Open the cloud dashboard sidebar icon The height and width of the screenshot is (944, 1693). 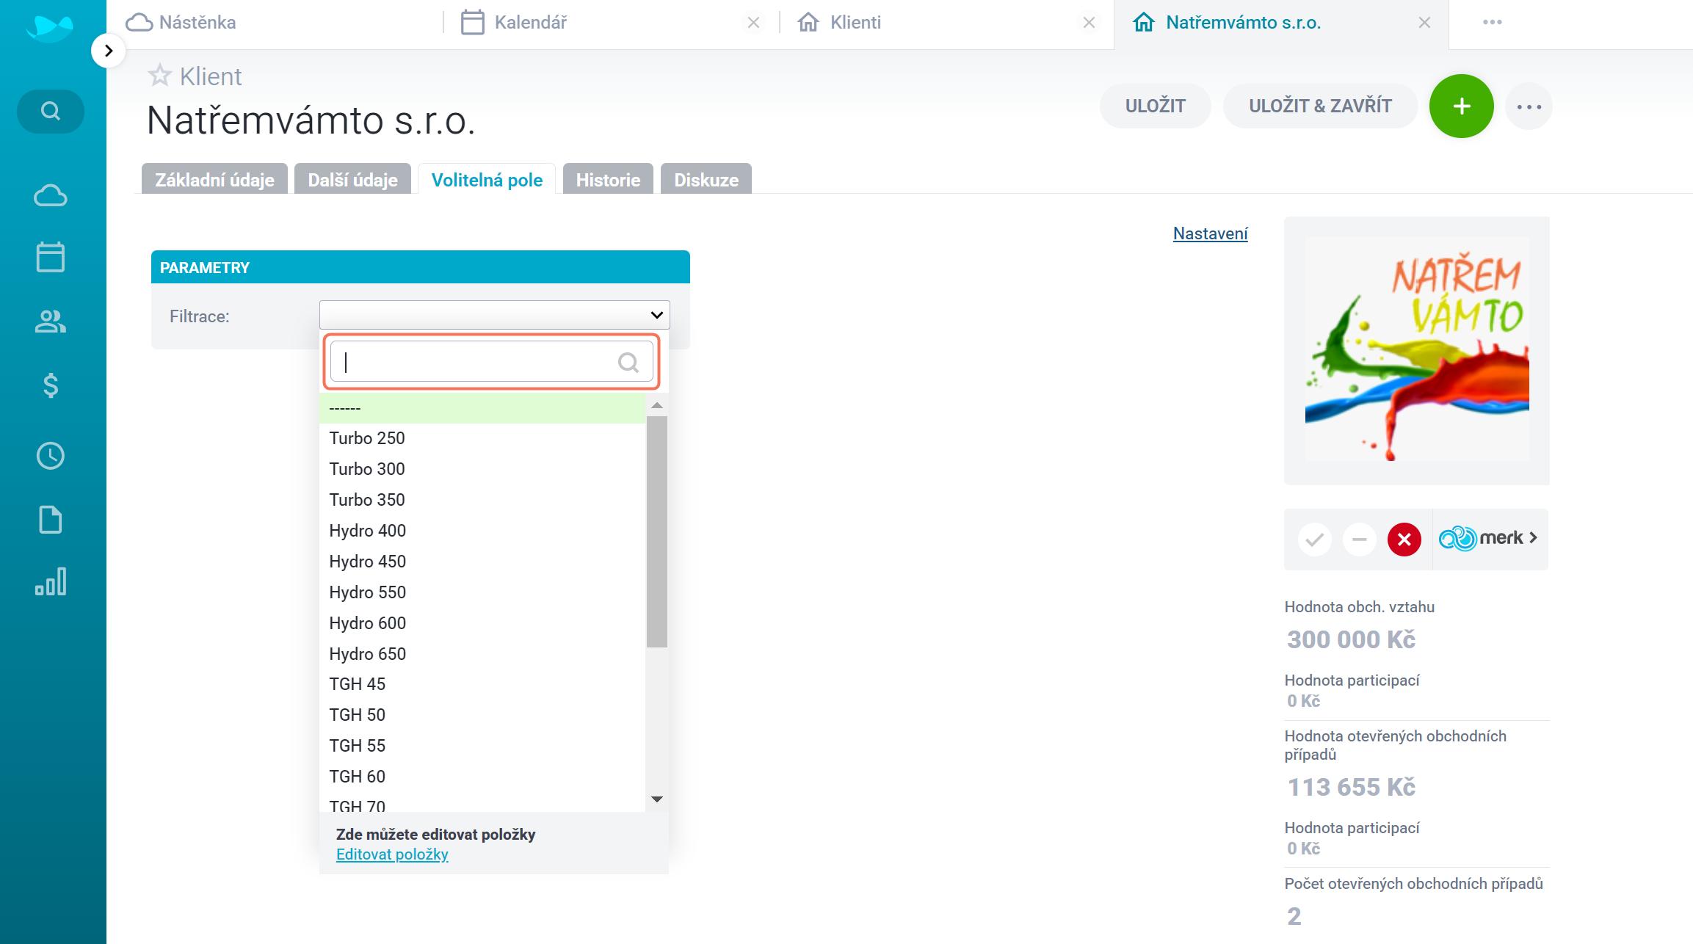pyautogui.click(x=51, y=196)
